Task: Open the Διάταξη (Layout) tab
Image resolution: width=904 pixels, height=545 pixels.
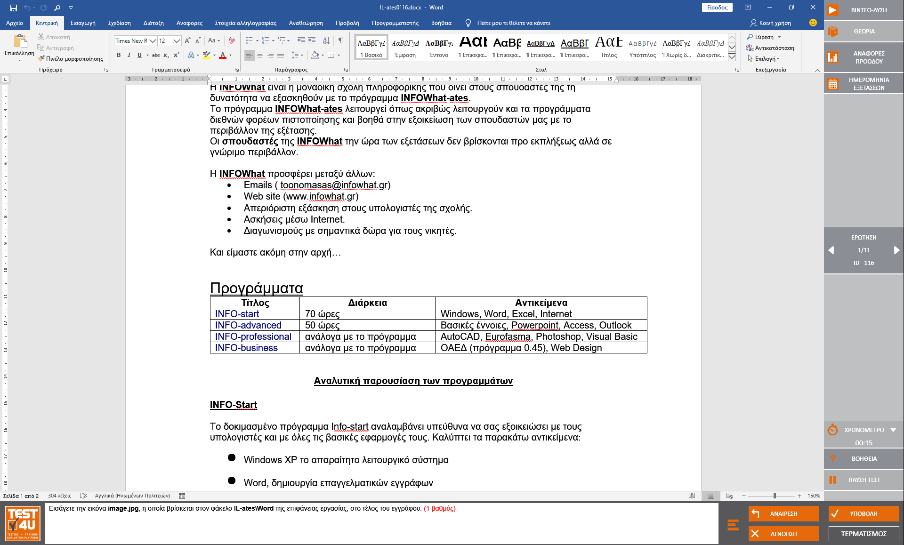Action: tap(153, 23)
